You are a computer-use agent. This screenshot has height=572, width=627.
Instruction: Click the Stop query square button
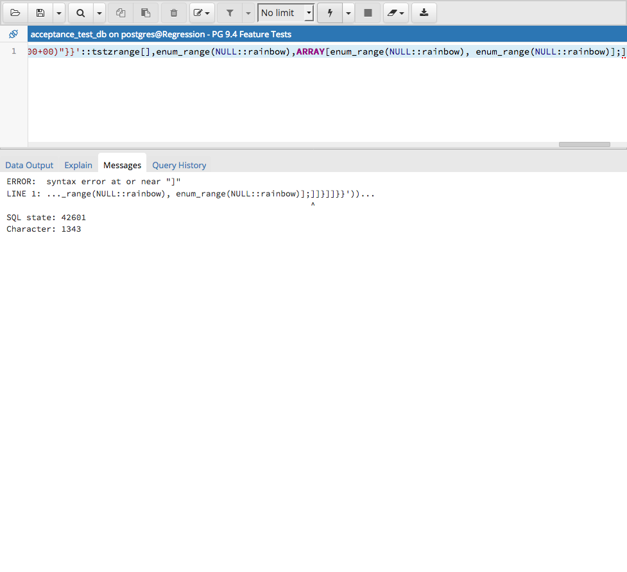point(368,13)
